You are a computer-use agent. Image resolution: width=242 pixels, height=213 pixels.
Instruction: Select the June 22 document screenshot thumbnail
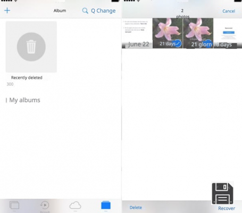[x=137, y=33]
